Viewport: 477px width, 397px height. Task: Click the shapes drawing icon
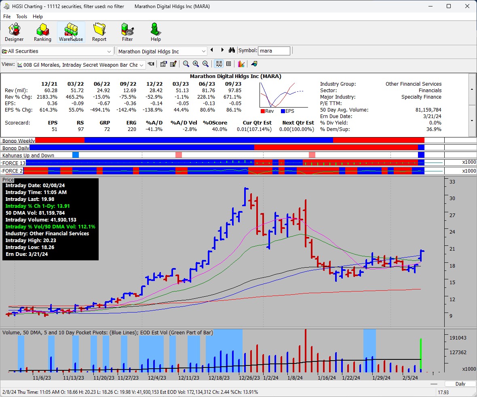point(254,64)
